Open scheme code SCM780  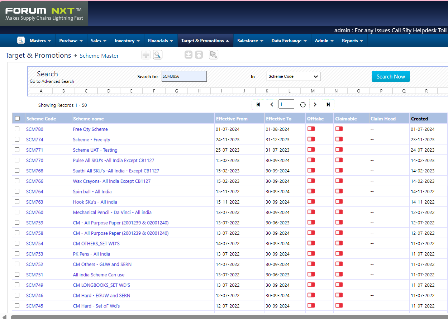pyautogui.click(x=34, y=129)
